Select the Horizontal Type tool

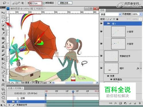pyautogui.click(x=3, y=76)
